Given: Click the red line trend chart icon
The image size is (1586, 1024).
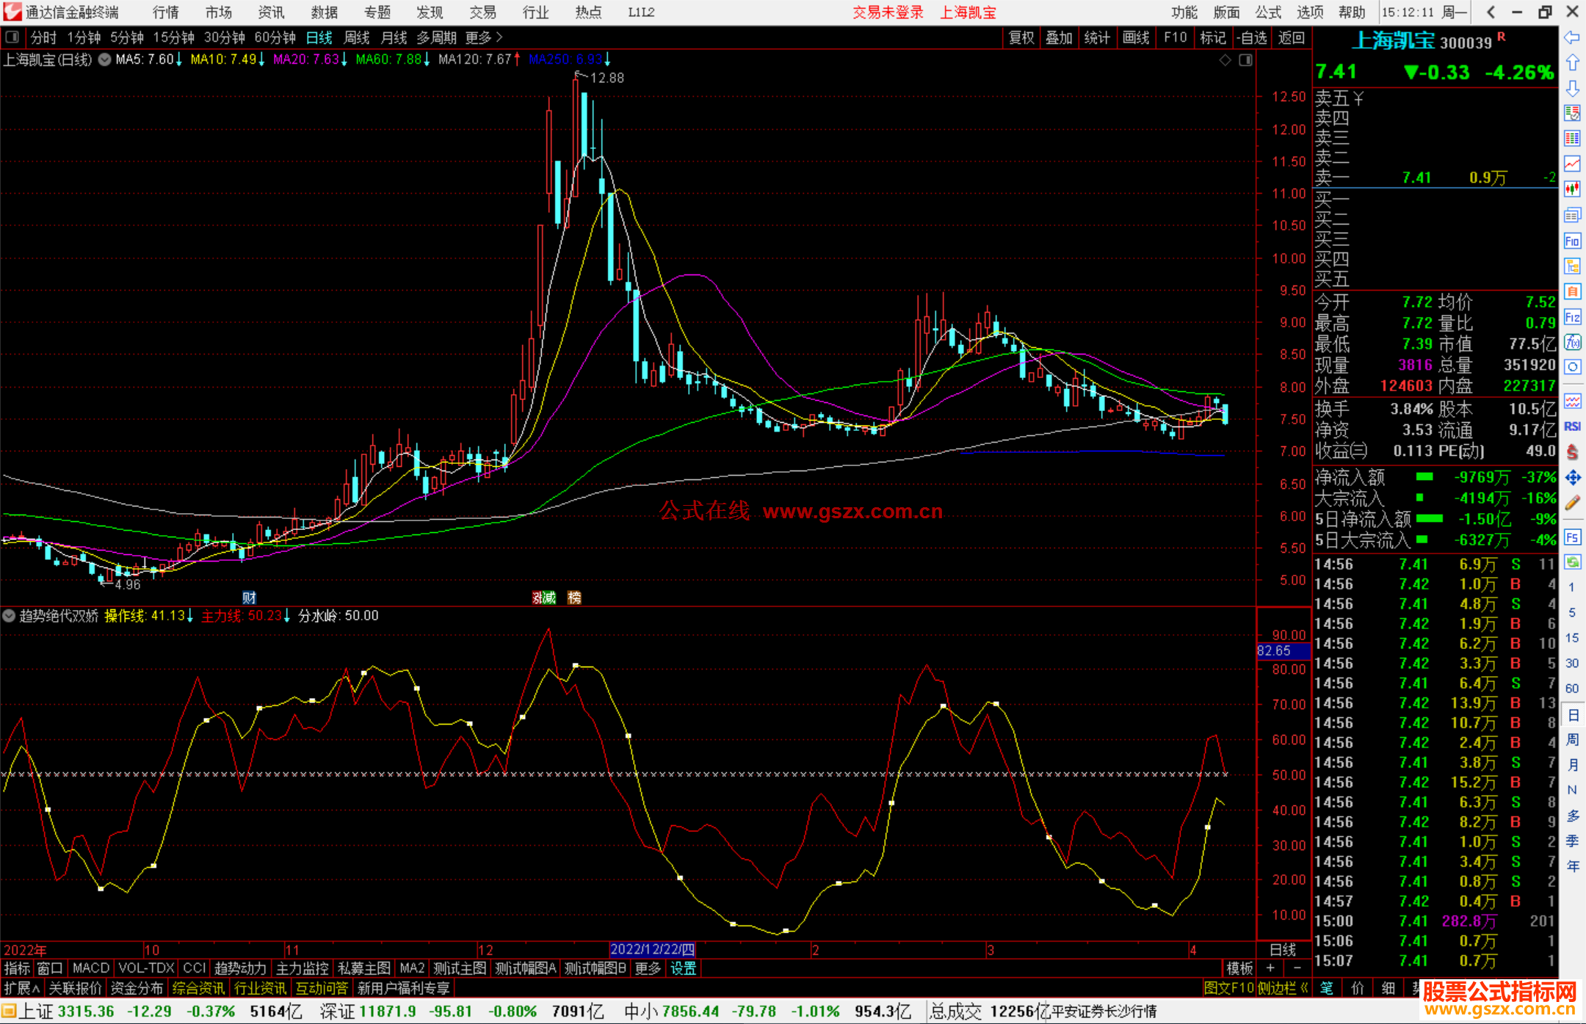Looking at the screenshot, I should pyautogui.click(x=1572, y=164).
